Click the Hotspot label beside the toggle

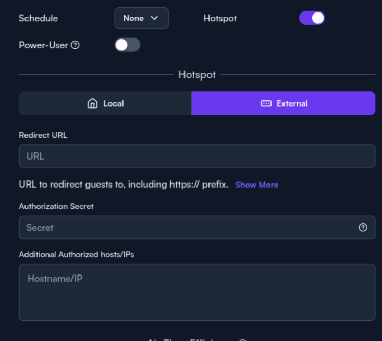coord(220,18)
